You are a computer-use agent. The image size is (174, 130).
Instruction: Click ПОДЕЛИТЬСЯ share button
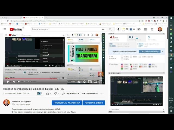(71, 94)
